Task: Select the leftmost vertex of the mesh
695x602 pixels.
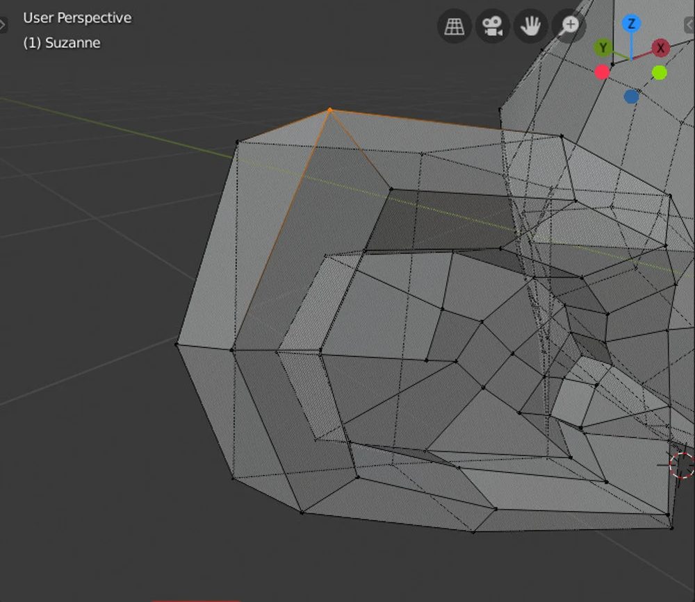Action: point(177,344)
